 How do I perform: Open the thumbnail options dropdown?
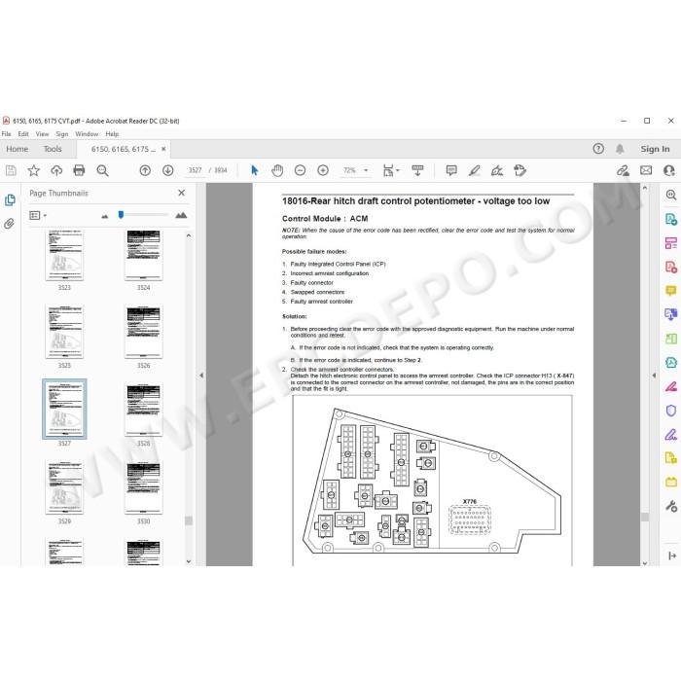[38, 215]
